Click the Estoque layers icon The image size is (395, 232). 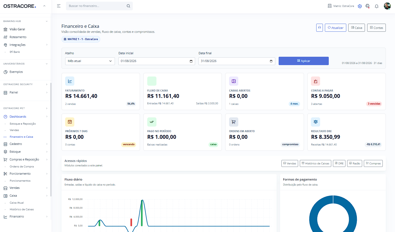click(5, 152)
